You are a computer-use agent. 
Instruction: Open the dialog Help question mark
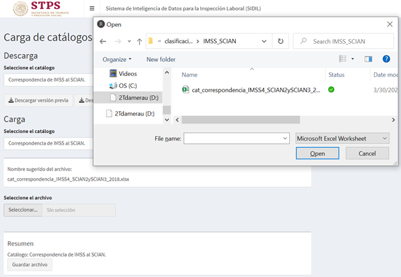386,59
